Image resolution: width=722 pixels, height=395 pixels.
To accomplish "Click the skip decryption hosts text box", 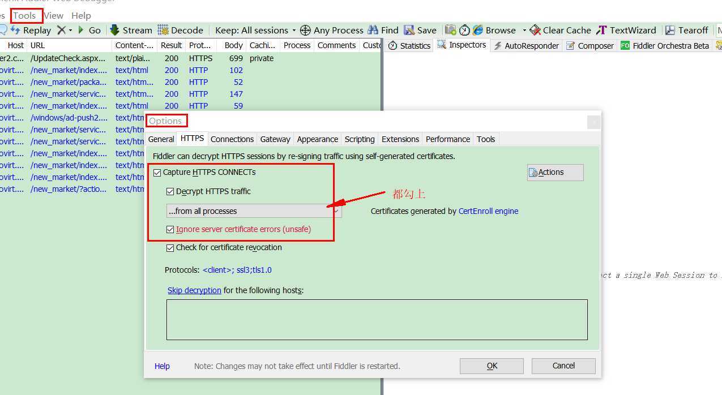I will pyautogui.click(x=377, y=320).
